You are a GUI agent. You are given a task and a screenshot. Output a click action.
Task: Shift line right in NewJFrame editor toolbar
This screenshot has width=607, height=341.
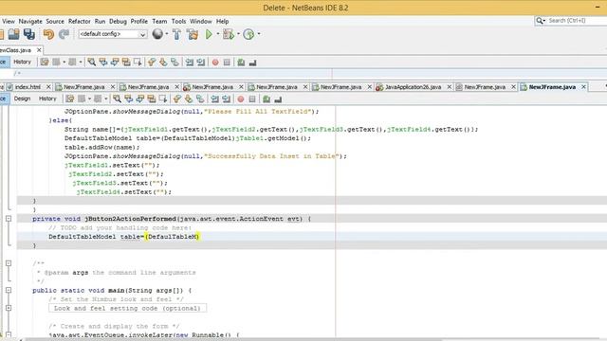226,99
